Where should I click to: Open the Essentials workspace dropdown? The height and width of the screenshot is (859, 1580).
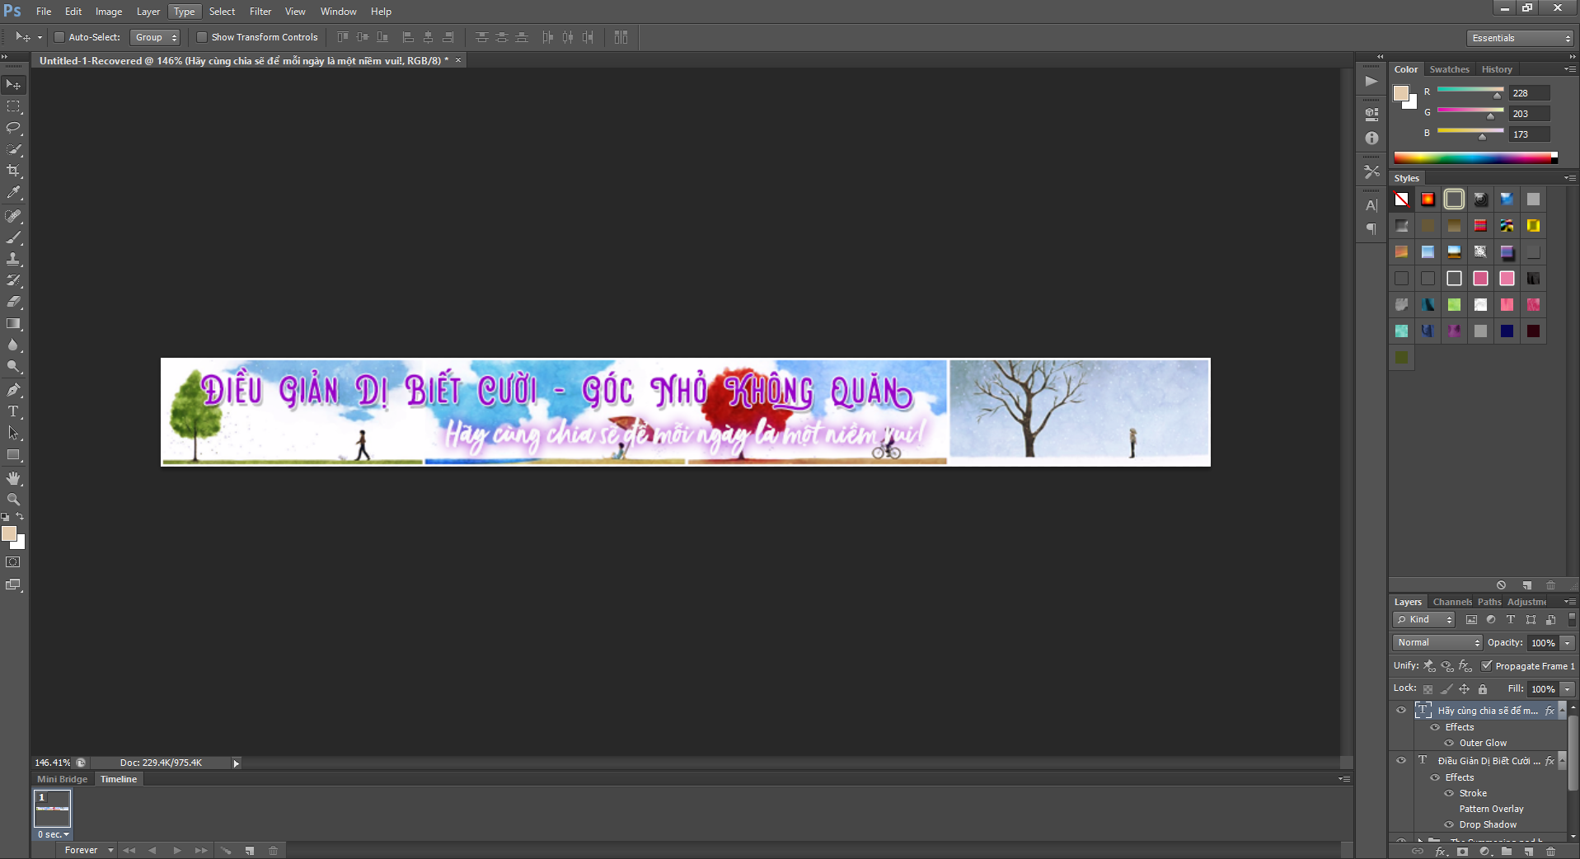click(1519, 37)
